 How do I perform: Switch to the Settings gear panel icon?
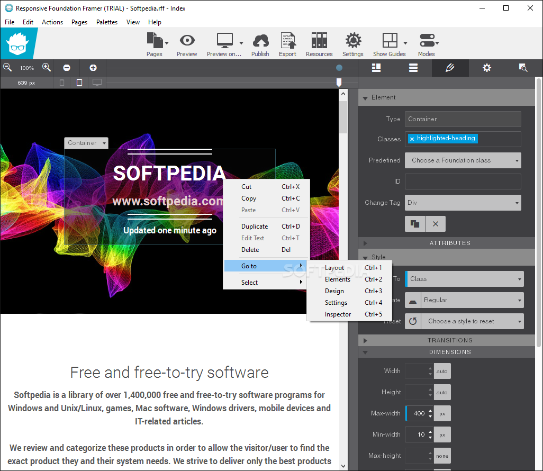coord(487,68)
